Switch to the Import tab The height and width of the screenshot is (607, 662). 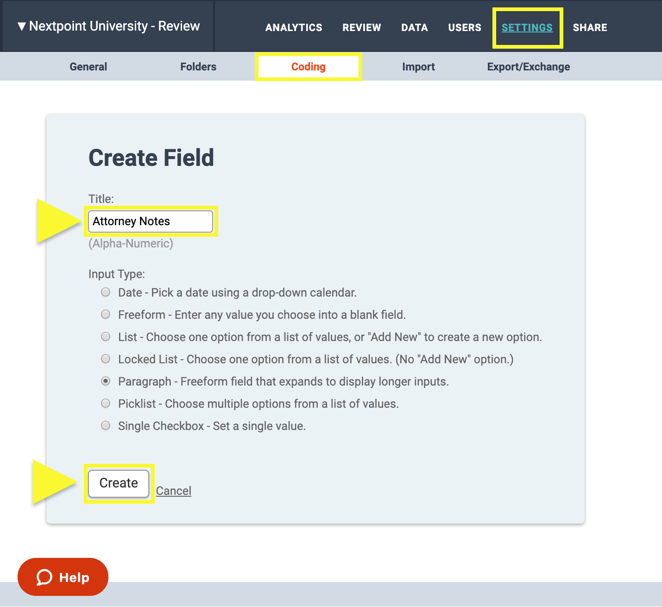[x=418, y=67]
